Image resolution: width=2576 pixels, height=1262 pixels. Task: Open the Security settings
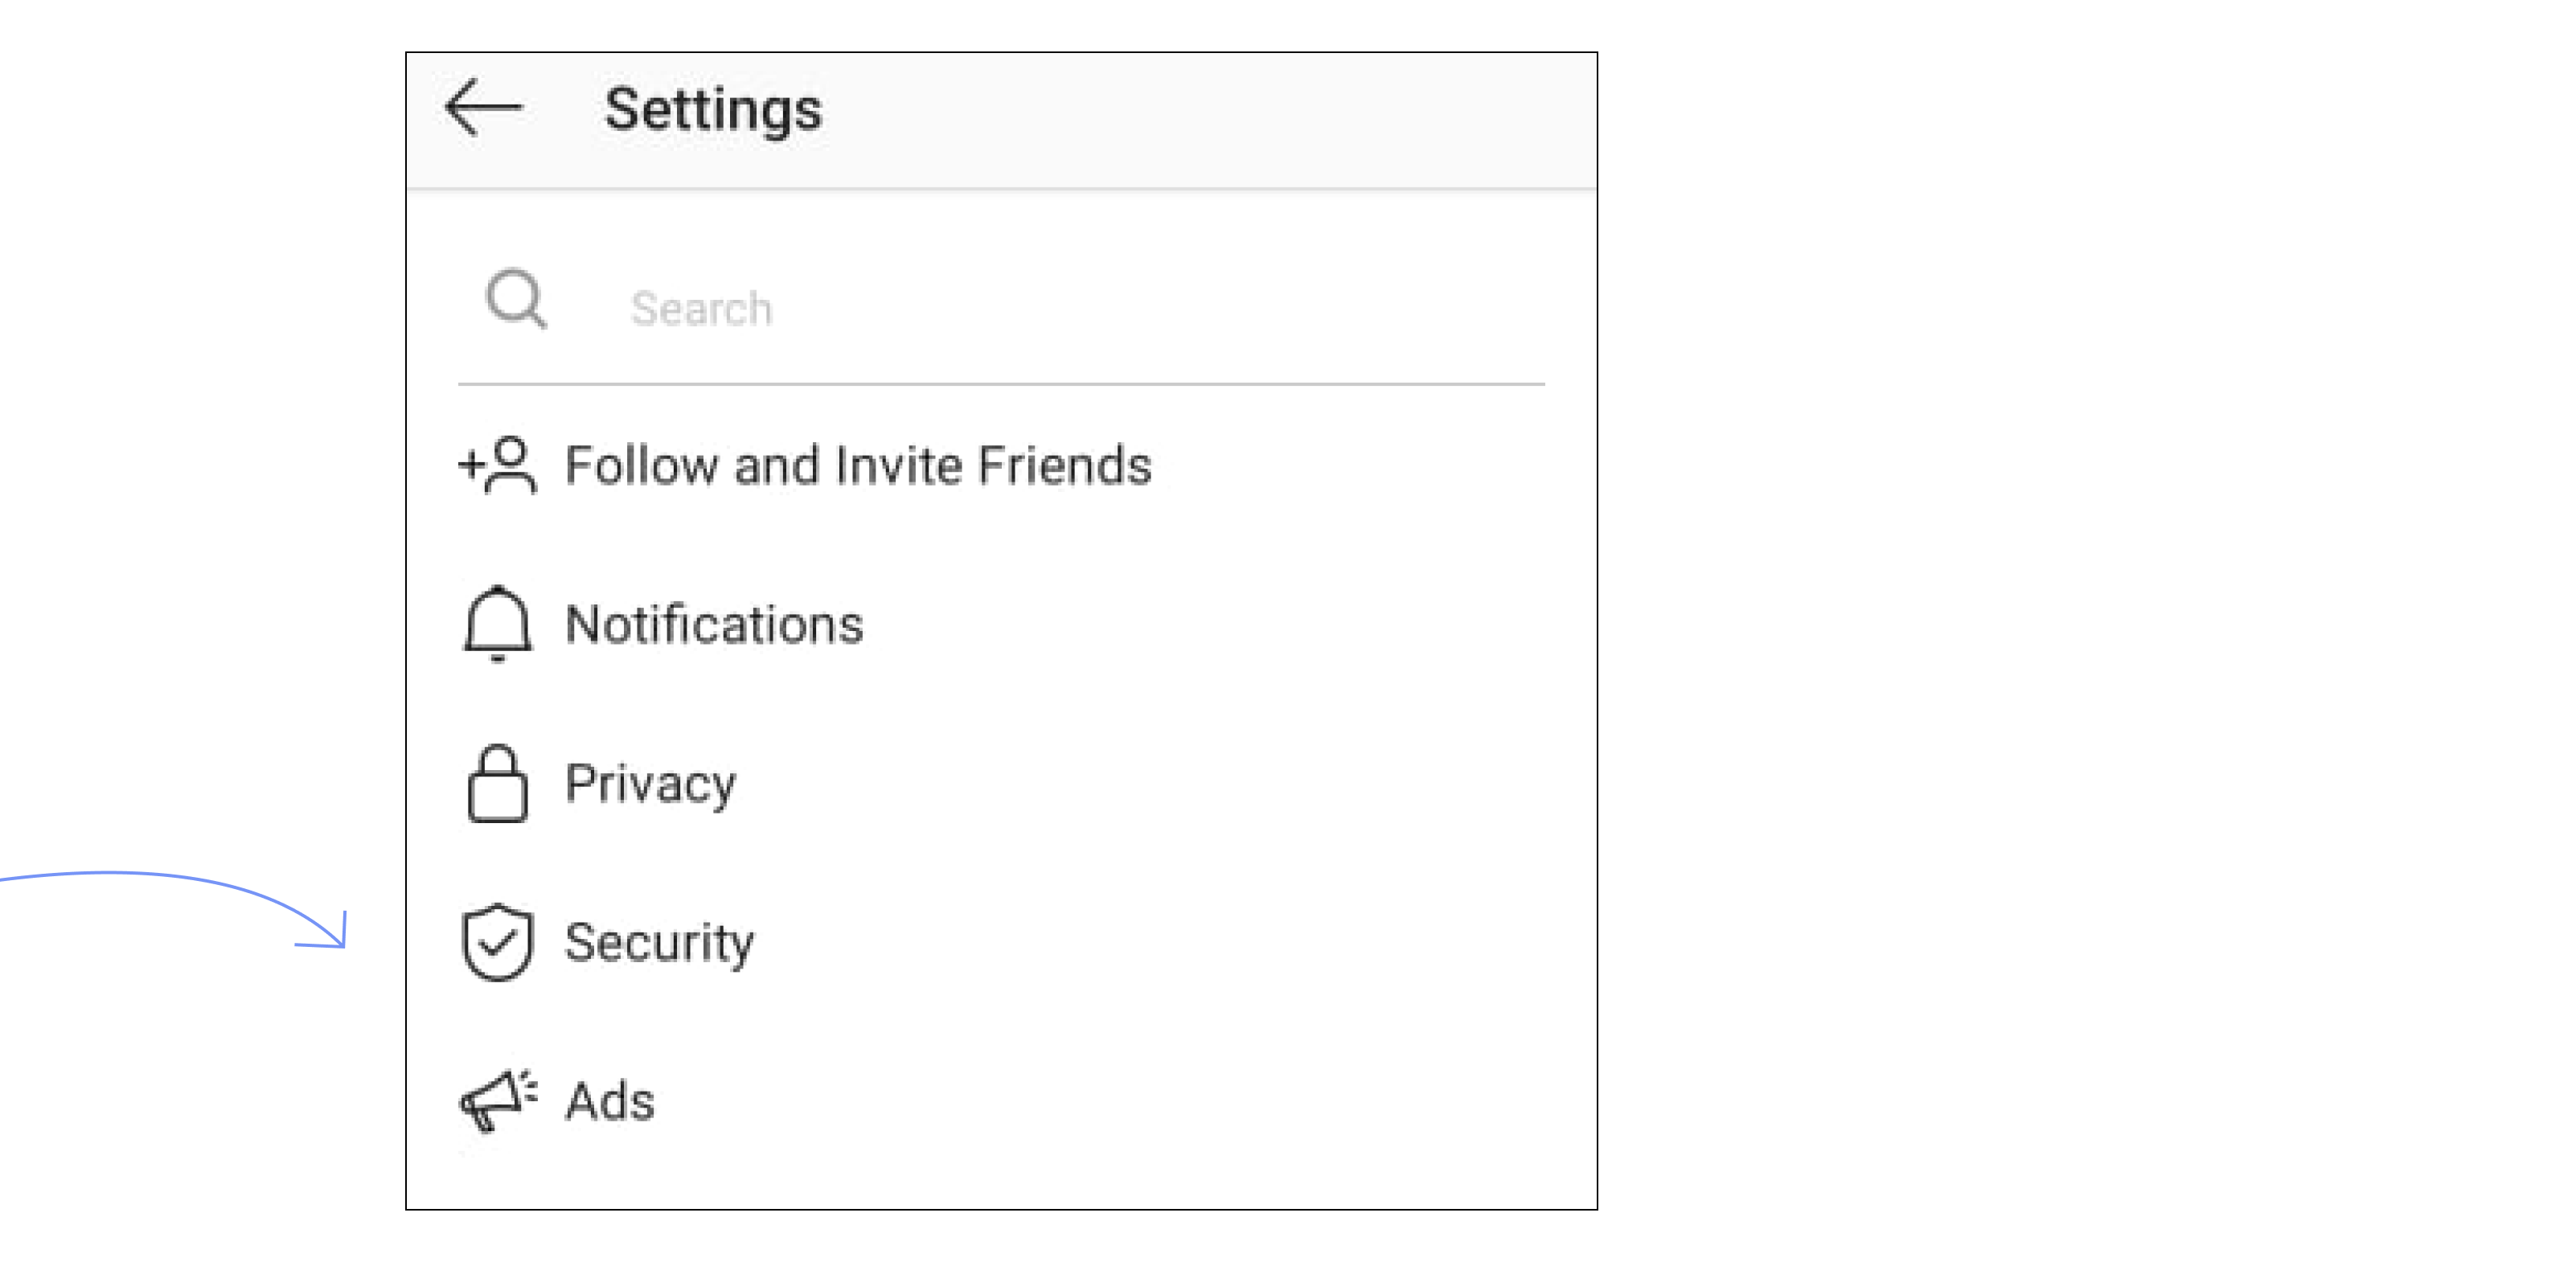1001,942
